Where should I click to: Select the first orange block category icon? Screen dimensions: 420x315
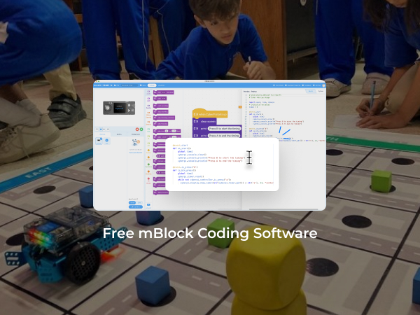tap(148, 115)
